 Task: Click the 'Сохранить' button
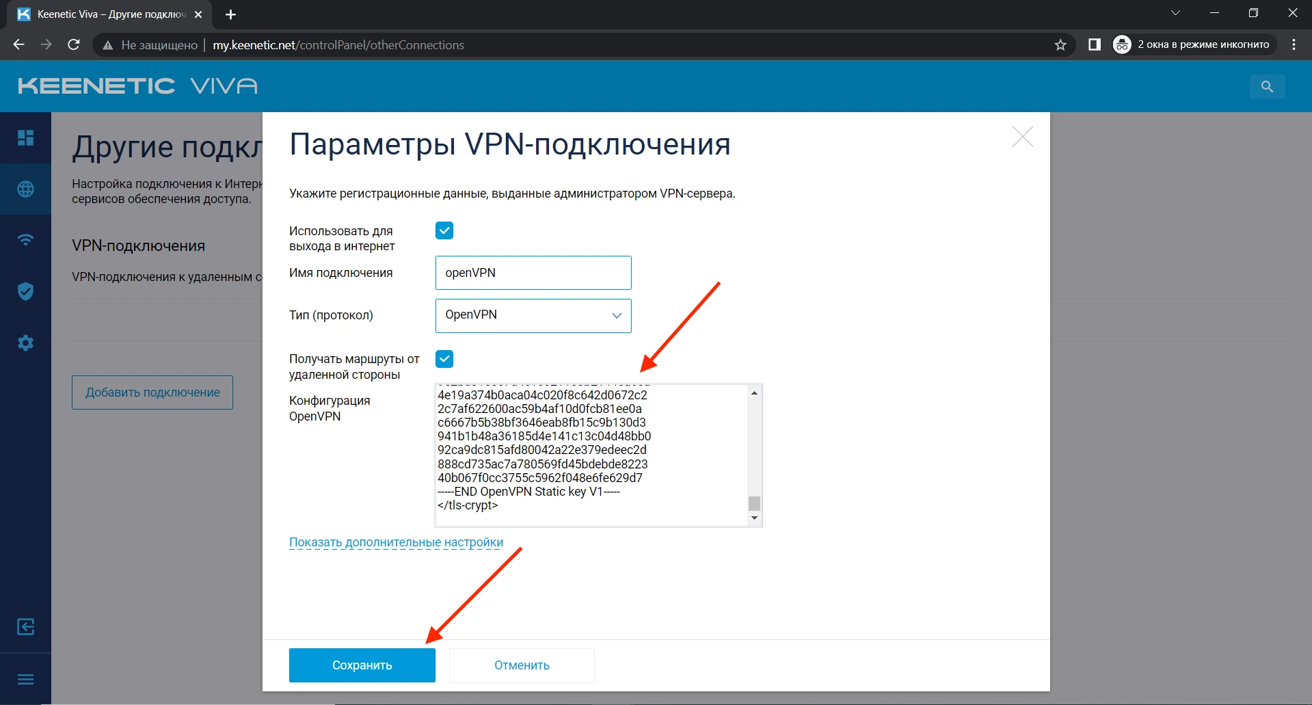pyautogui.click(x=362, y=665)
